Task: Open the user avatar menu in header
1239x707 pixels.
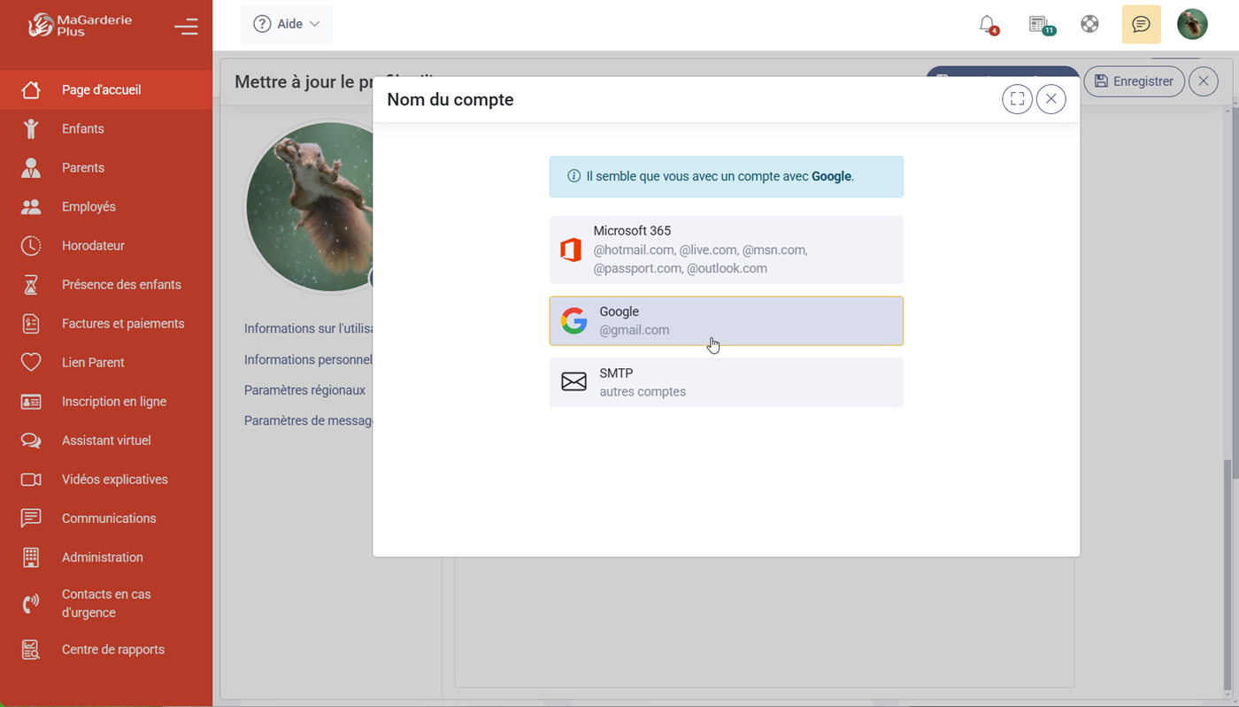Action: pyautogui.click(x=1192, y=24)
